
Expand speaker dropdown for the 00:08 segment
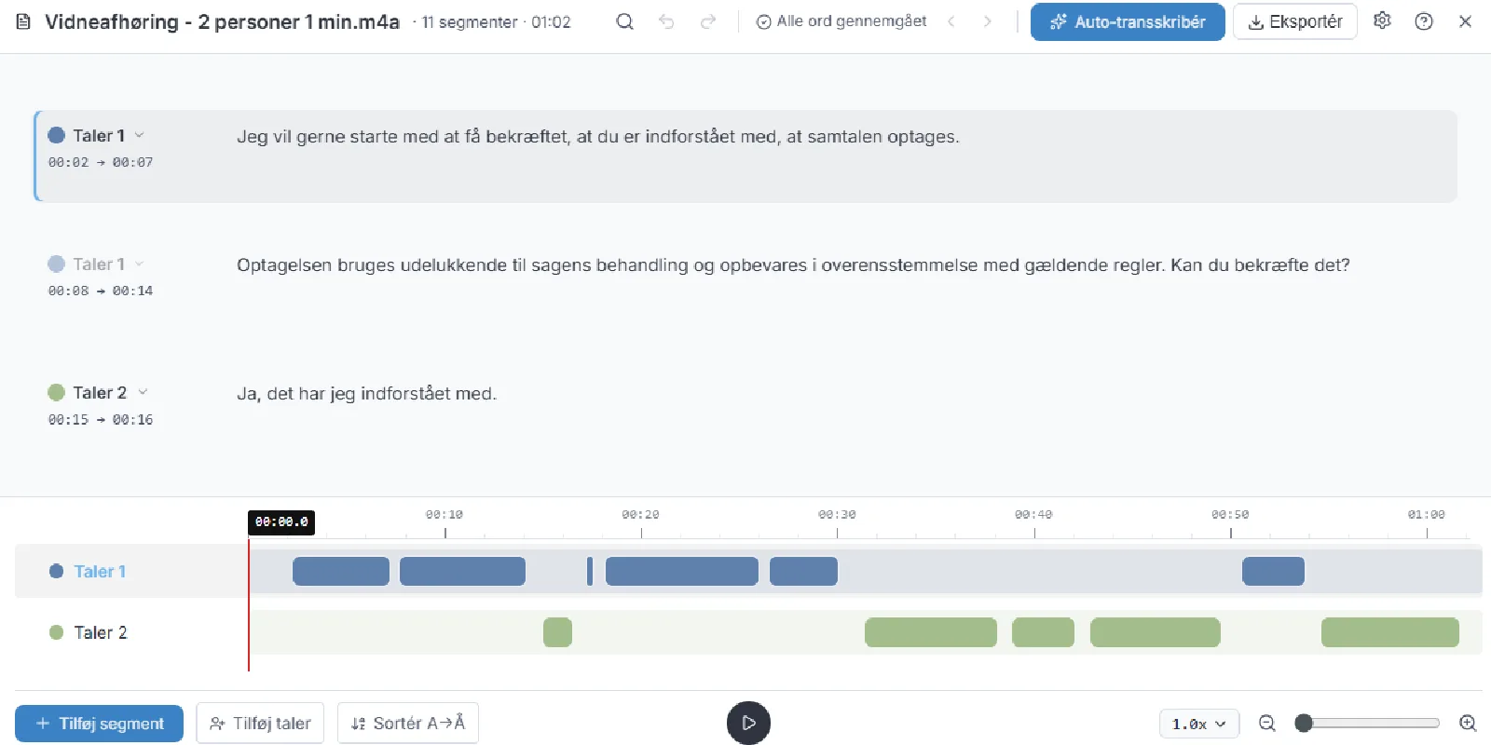(x=140, y=264)
